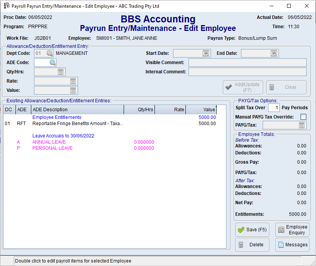Open calculator icon in Rate field

[x=73, y=81]
